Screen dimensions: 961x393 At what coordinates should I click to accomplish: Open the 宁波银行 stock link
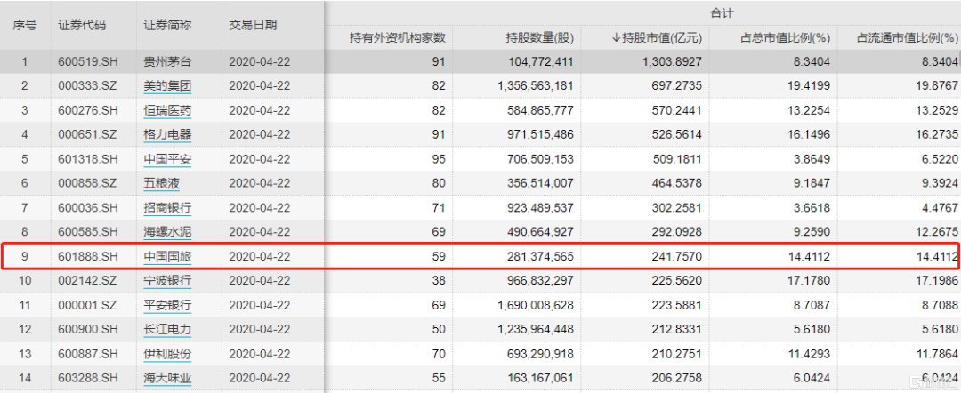pos(167,281)
